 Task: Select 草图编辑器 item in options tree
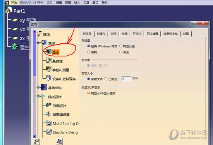[61, 115]
